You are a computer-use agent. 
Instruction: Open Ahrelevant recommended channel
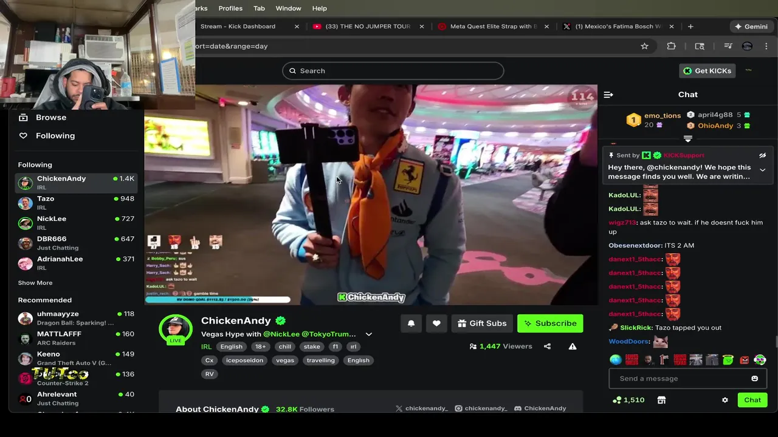76,398
